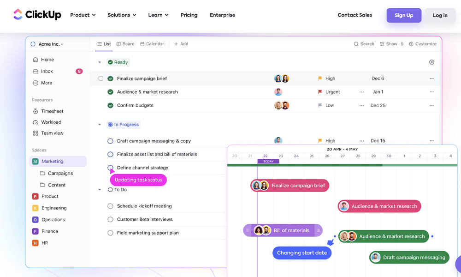Image resolution: width=461 pixels, height=277 pixels.
Task: Expand the Product dropdown menu
Action: 83,15
